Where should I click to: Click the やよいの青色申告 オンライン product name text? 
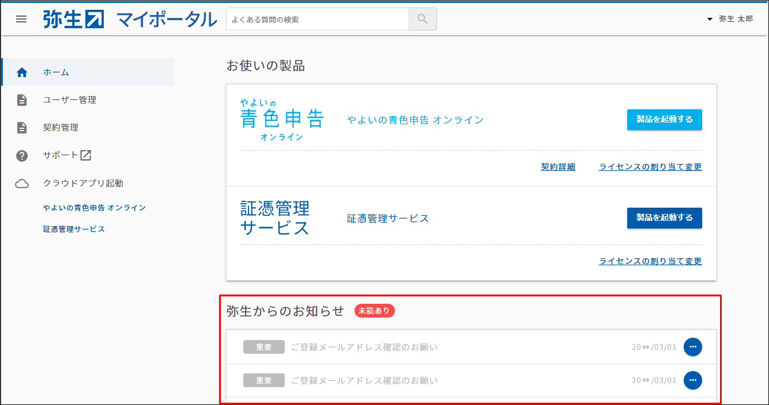point(415,120)
